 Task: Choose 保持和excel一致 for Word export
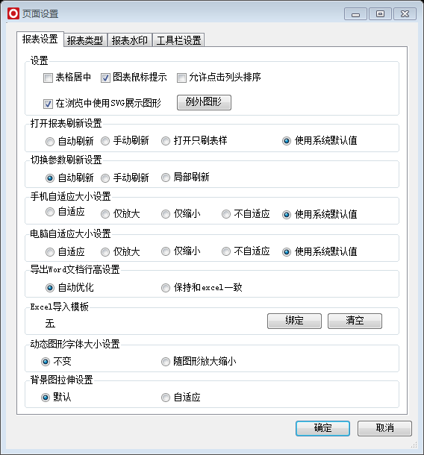pyautogui.click(x=166, y=288)
